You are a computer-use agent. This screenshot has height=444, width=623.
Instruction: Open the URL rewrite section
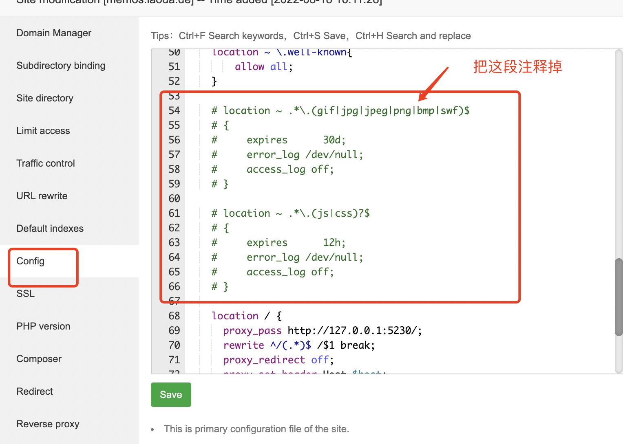[42, 196]
